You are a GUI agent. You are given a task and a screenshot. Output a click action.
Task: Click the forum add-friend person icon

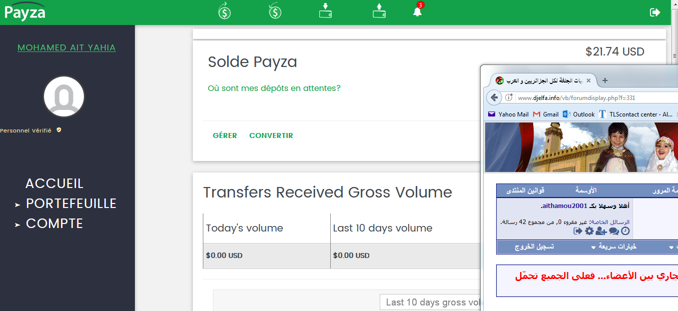pos(601,231)
